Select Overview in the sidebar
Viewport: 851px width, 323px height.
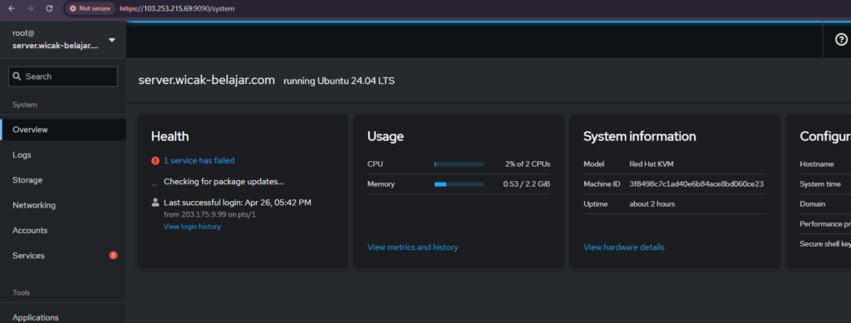63,130
